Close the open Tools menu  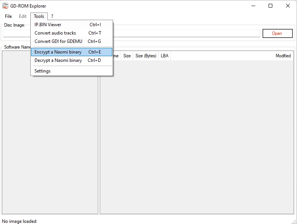pos(39,16)
